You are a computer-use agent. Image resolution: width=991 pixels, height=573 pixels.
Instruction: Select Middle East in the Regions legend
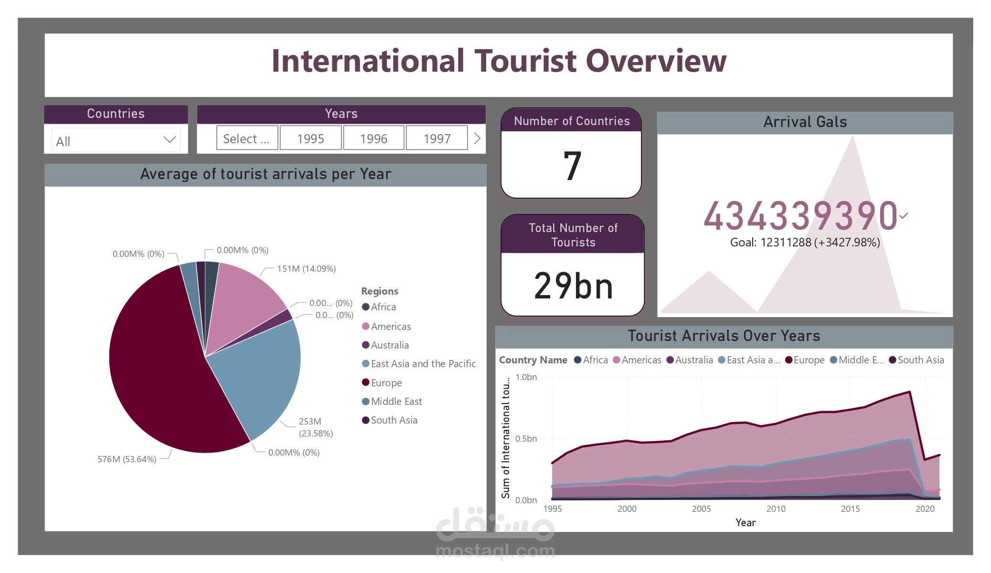392,402
